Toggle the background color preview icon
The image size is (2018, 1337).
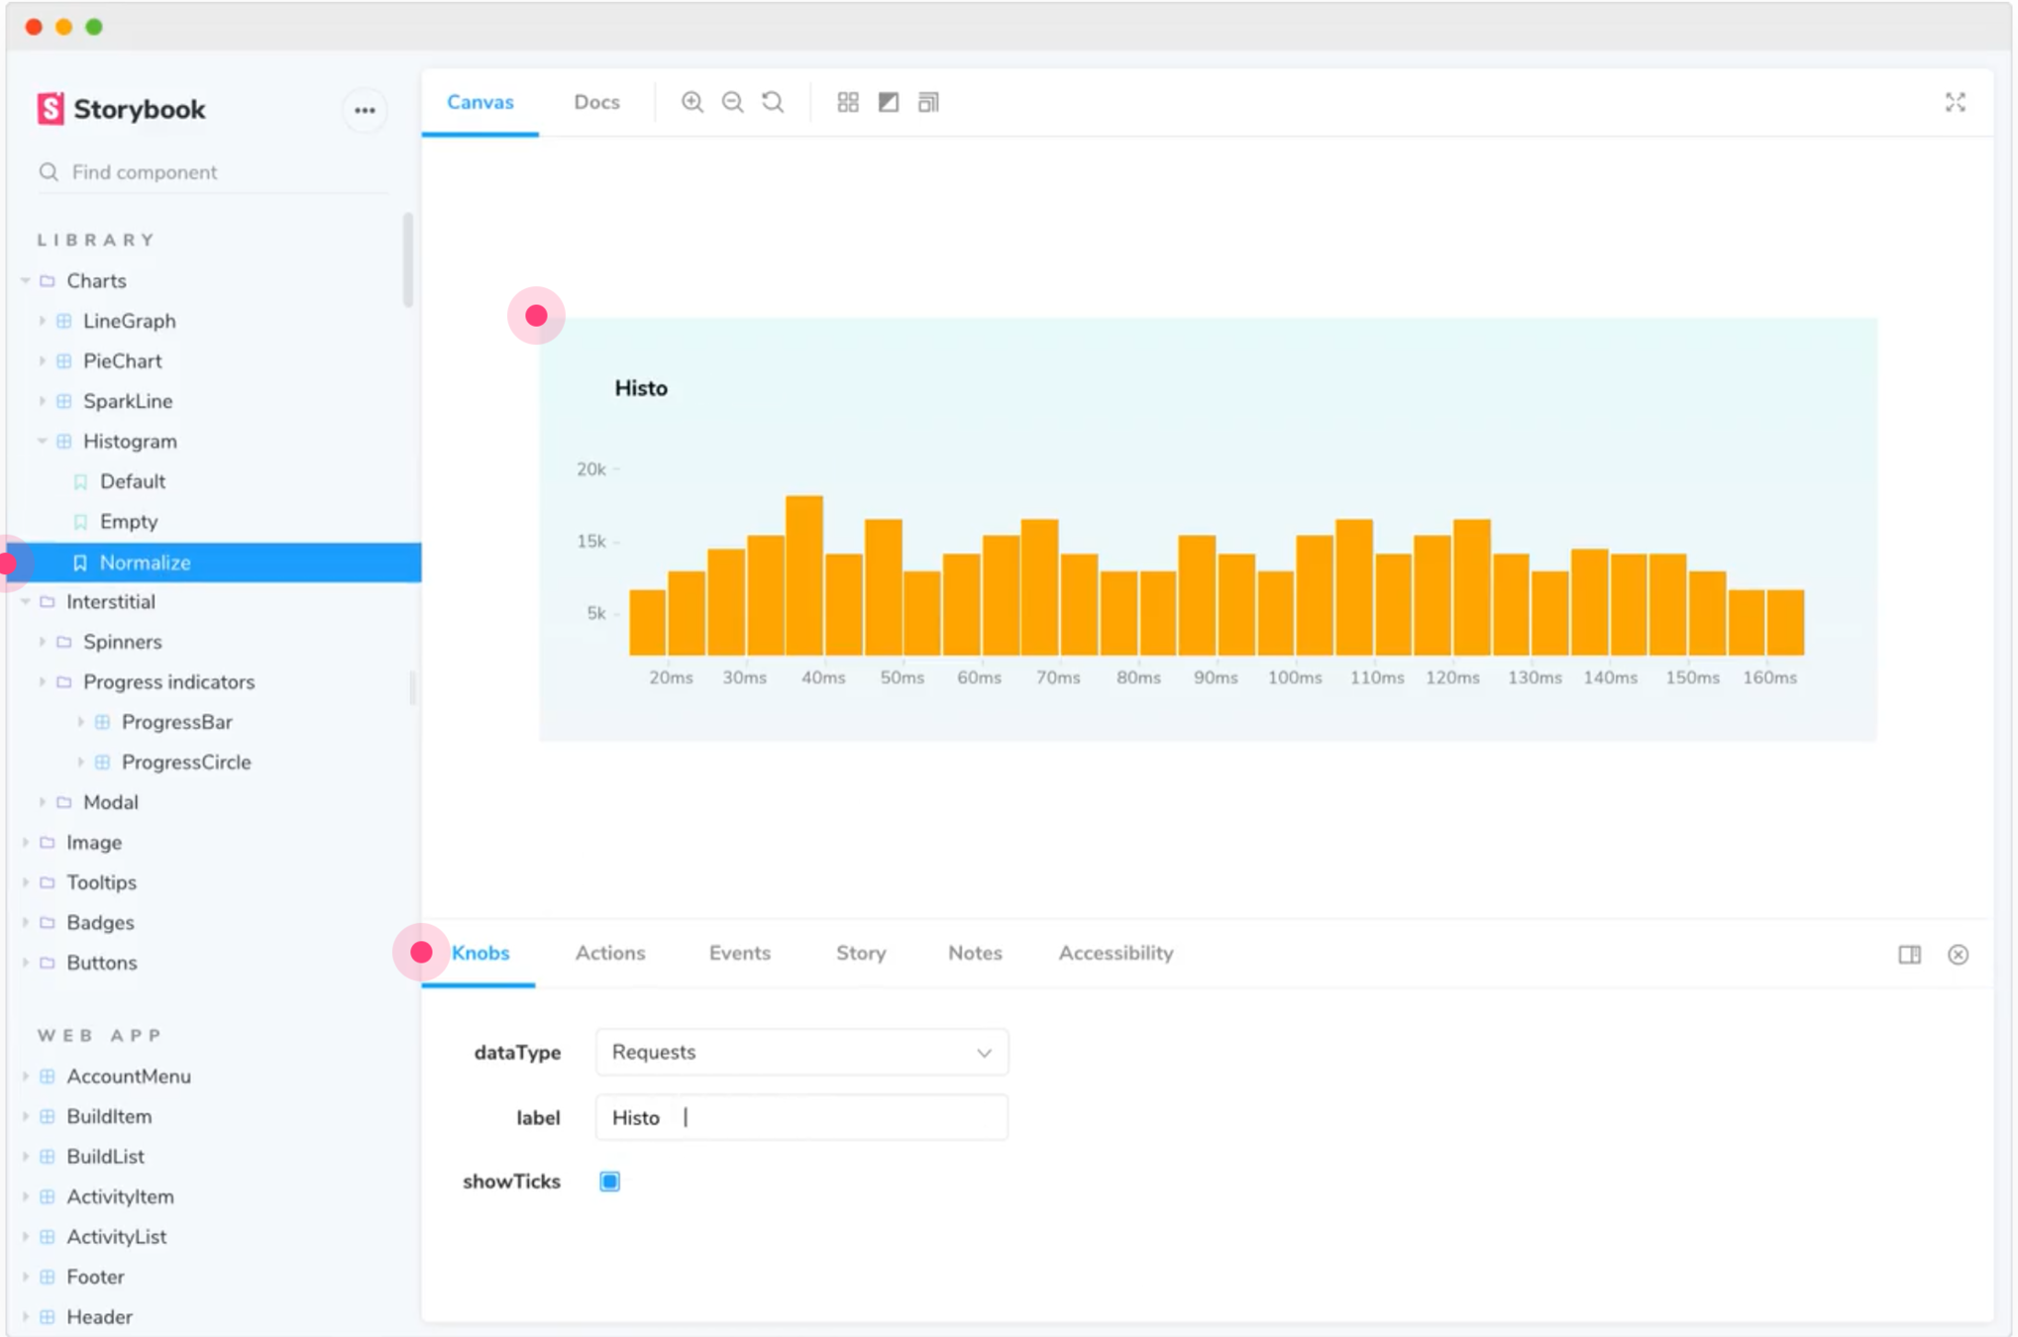889,102
